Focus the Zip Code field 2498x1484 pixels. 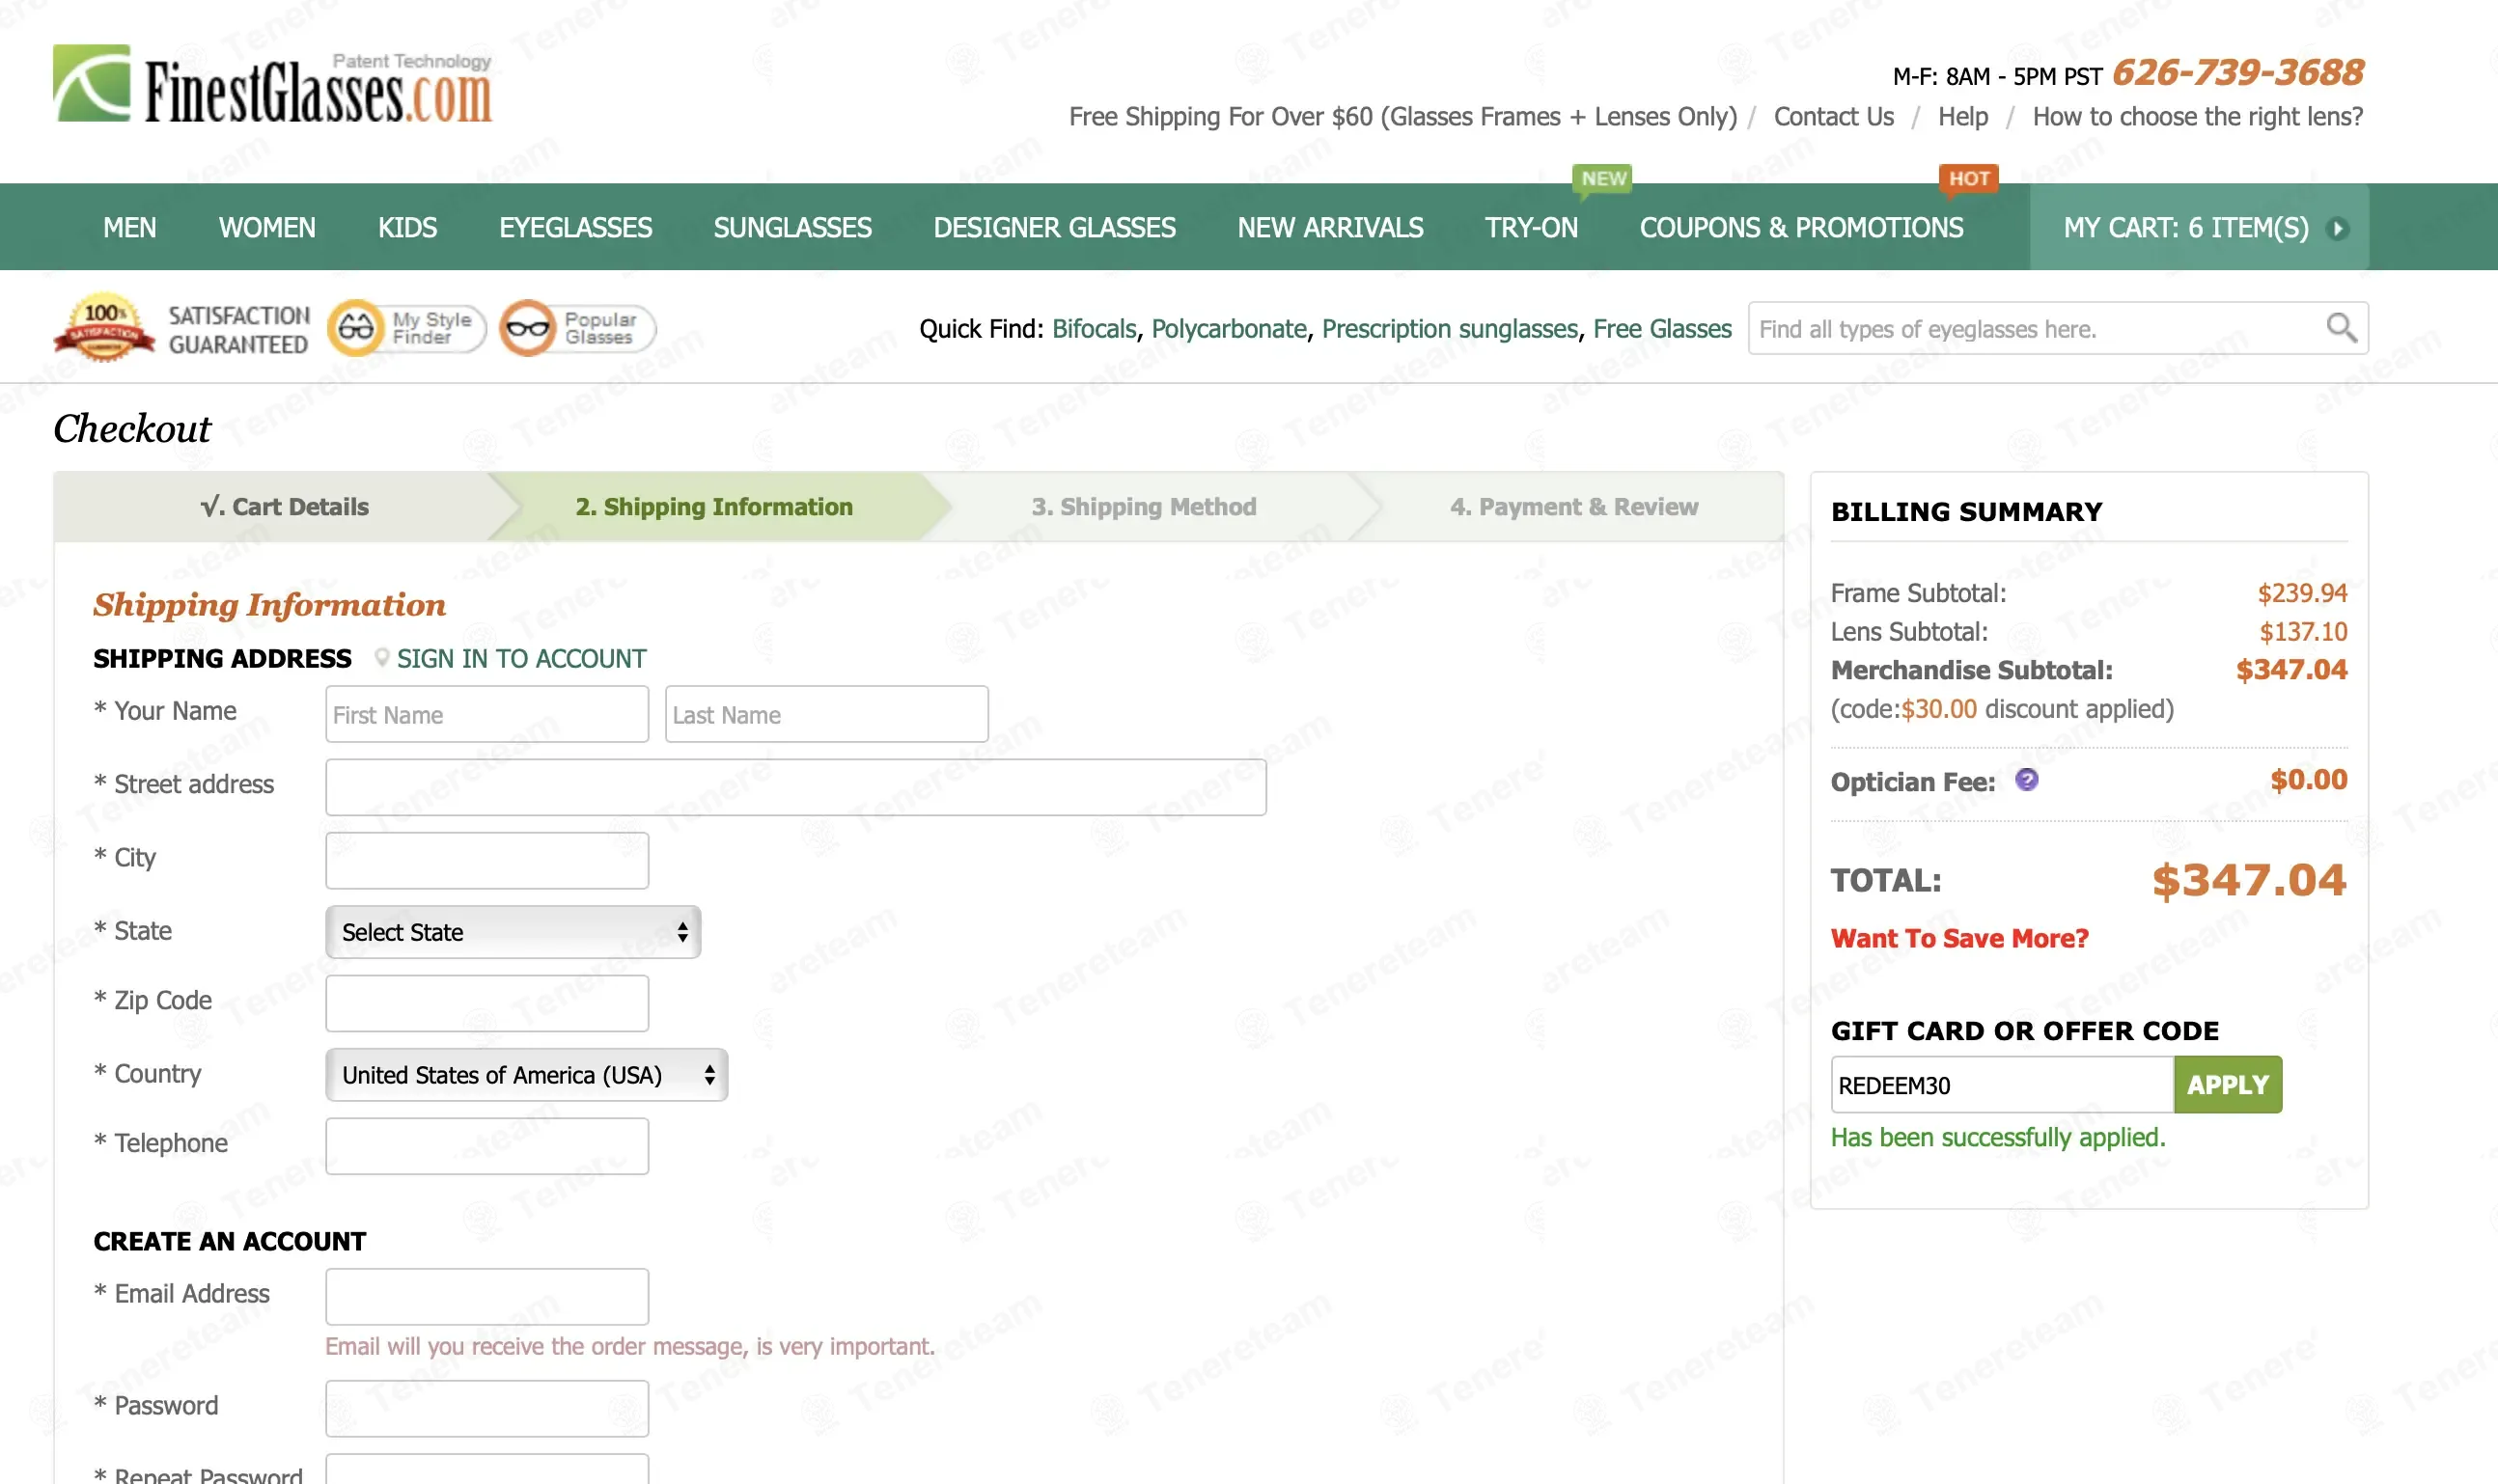[x=487, y=1003]
